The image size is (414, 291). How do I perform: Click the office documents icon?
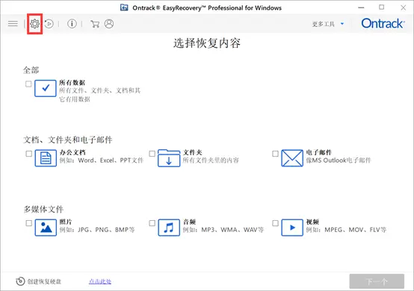point(46,158)
